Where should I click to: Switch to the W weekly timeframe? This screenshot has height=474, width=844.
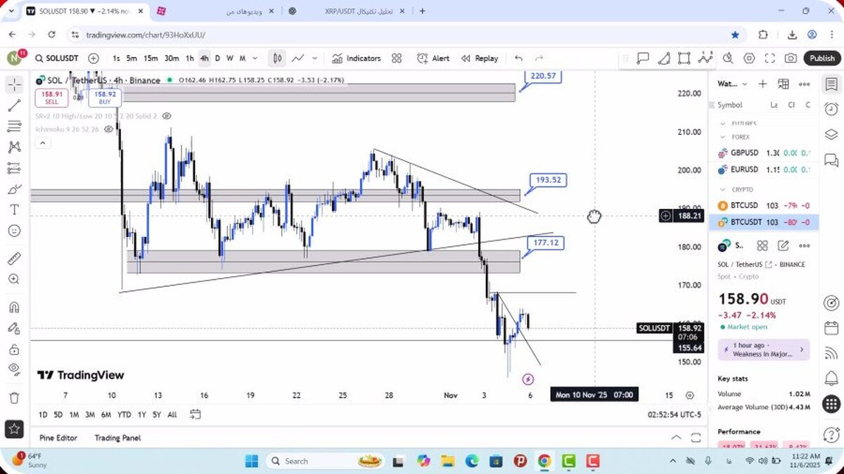[229, 58]
